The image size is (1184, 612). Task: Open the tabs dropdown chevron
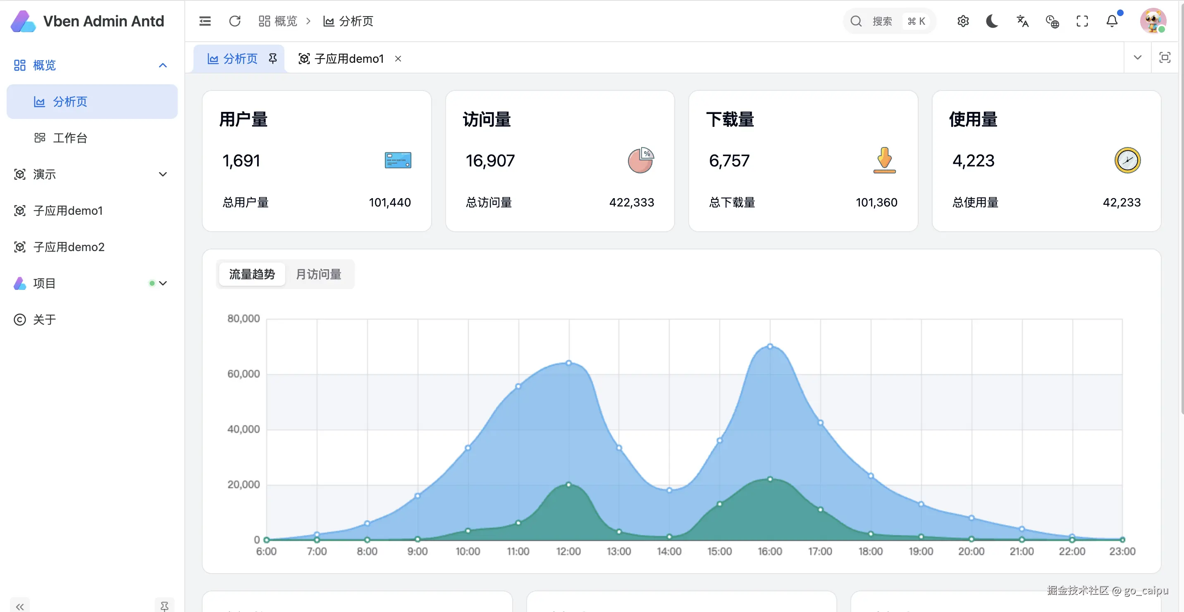click(x=1137, y=58)
